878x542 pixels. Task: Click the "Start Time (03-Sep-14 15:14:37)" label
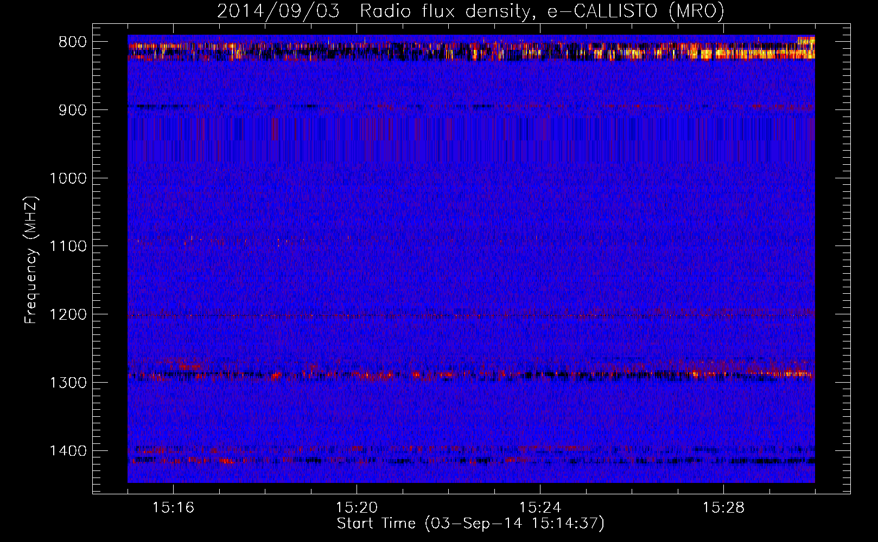point(470,524)
